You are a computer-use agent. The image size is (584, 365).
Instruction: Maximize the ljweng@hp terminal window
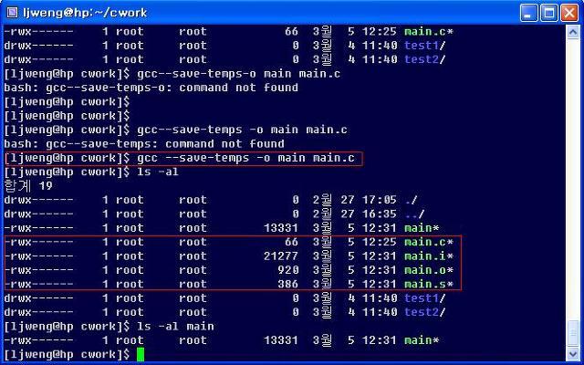[549, 13]
